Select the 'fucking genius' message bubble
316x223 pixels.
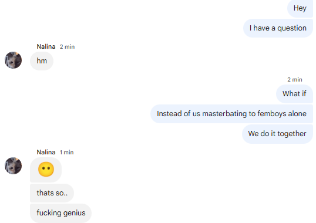point(61,213)
